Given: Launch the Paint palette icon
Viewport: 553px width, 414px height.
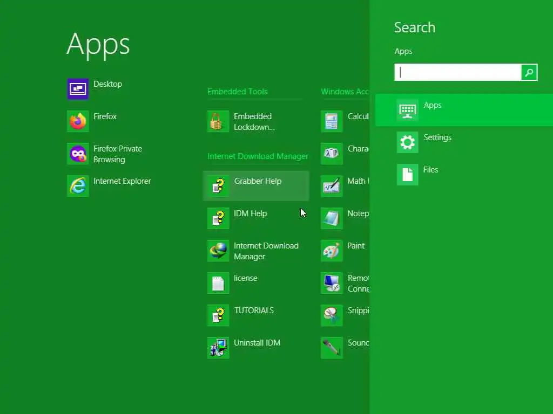Looking at the screenshot, I should pyautogui.click(x=332, y=251).
